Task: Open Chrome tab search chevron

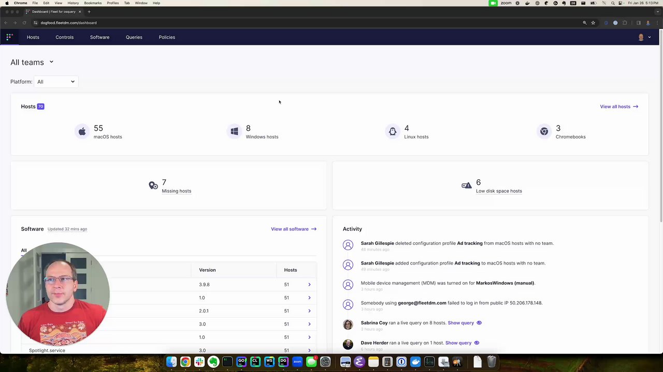Action: [657, 11]
